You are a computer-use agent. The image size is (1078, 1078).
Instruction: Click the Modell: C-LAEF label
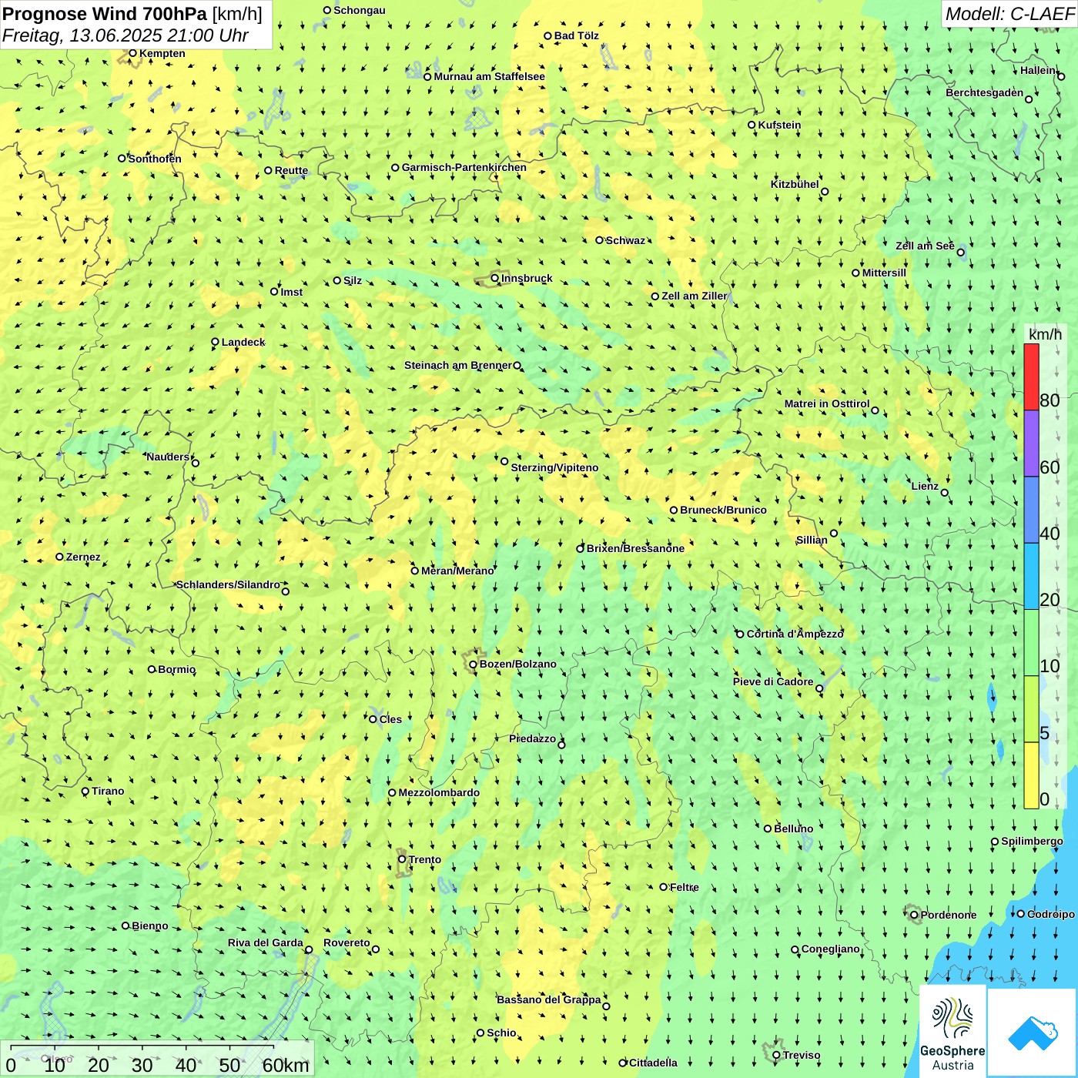[1009, 14]
